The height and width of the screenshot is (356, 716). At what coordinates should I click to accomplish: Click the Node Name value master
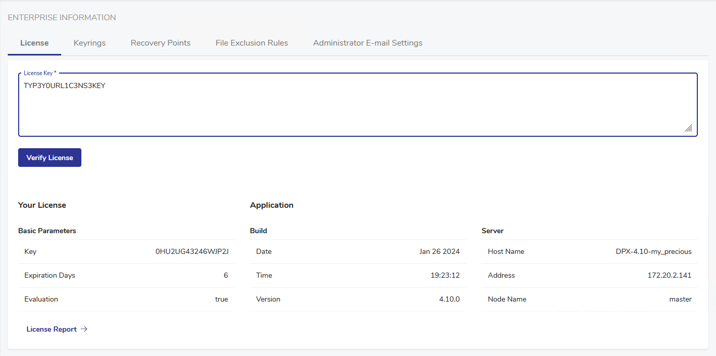pyautogui.click(x=680, y=299)
